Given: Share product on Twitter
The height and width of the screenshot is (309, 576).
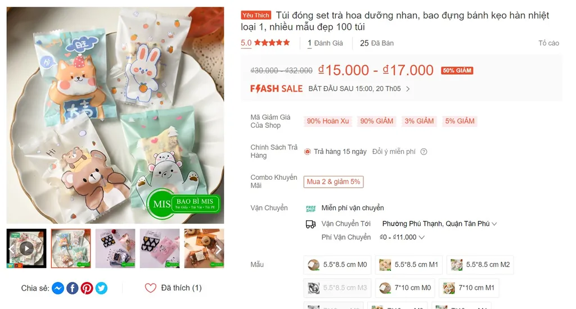Looking at the screenshot, I should (x=101, y=288).
